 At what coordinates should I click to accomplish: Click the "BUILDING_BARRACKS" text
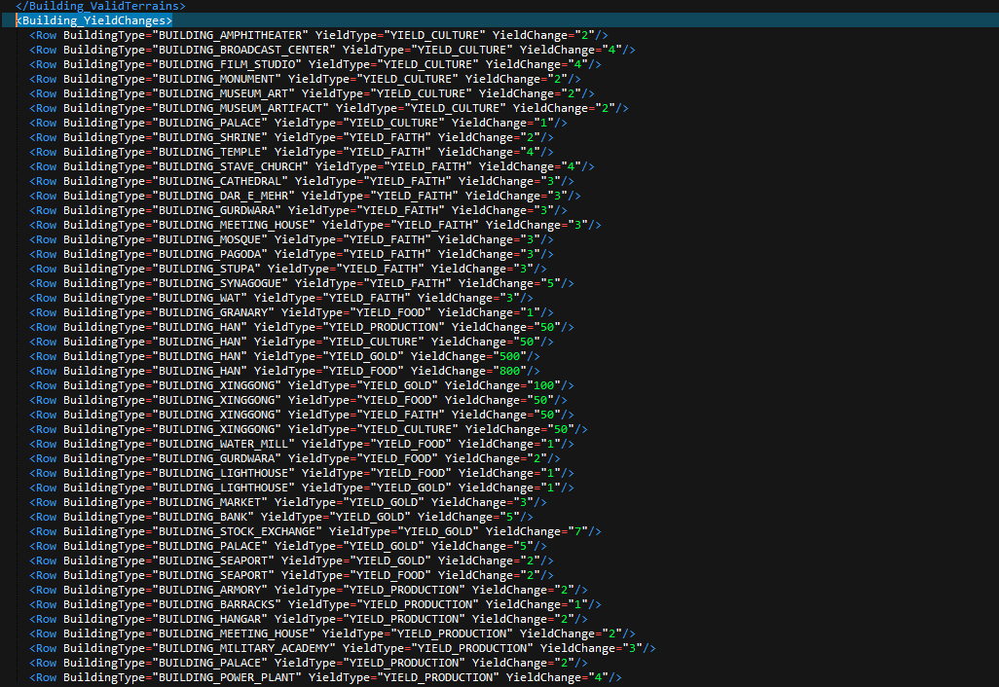point(216,605)
